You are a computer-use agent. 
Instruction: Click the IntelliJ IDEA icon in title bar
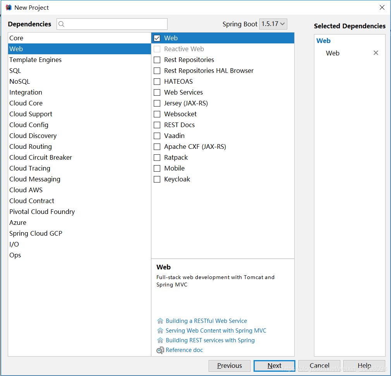[x=9, y=7]
